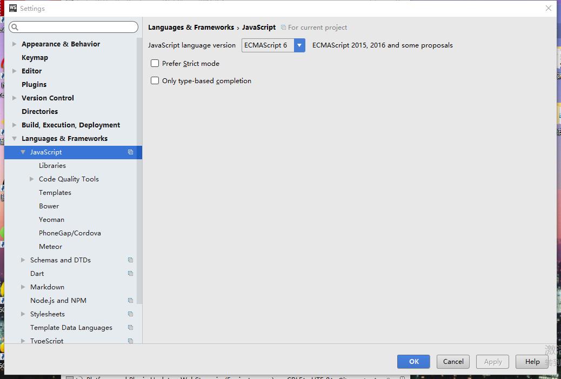561x379 pixels.
Task: Click the Help button
Action: [x=532, y=362]
